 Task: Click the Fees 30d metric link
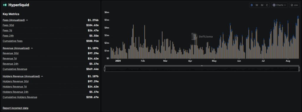click(x=8, y=25)
